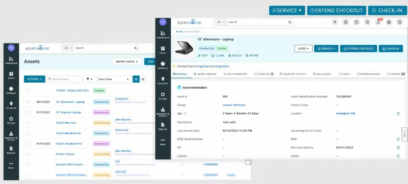This screenshot has width=408, height=184.
Task: Open Locations in the Assets list window sidebar
Action: point(11,105)
